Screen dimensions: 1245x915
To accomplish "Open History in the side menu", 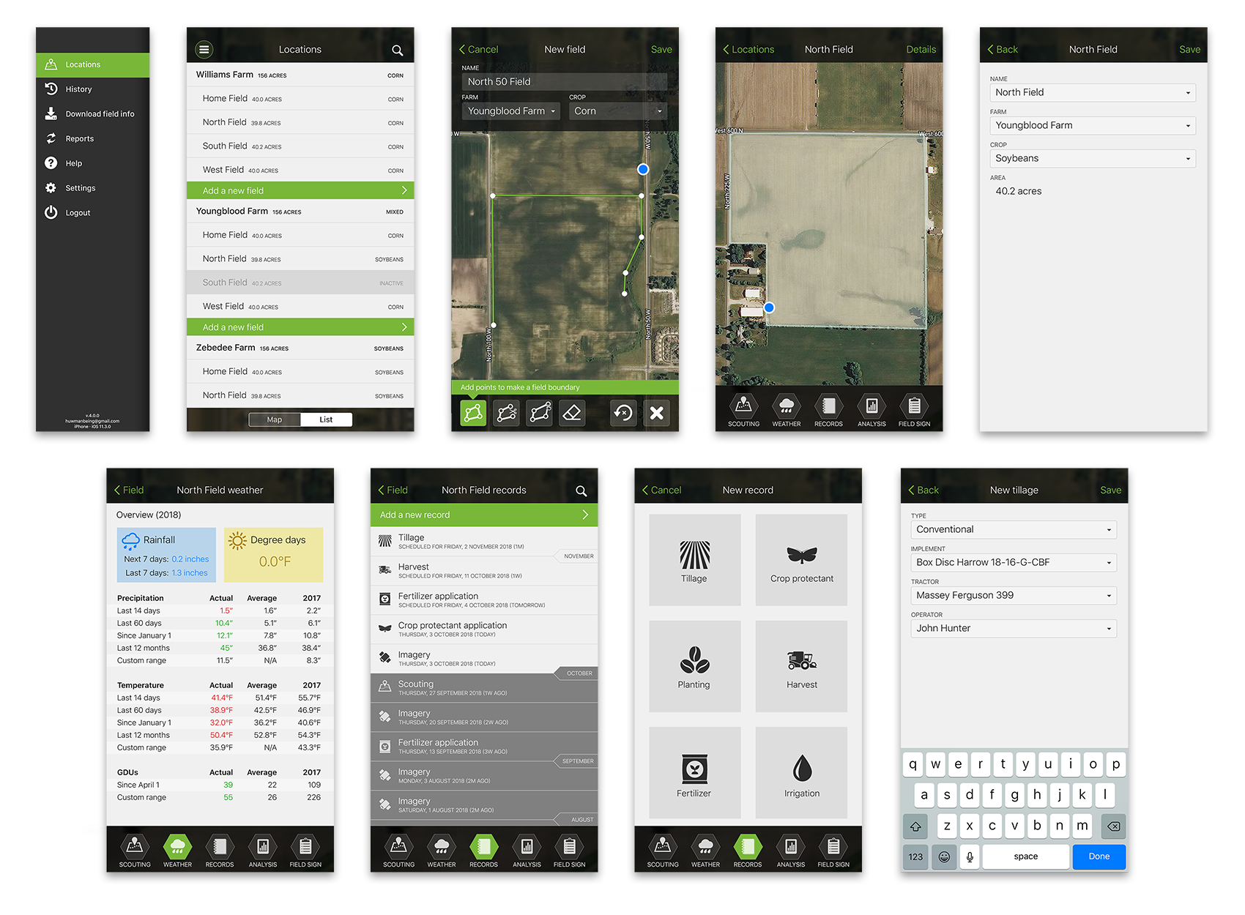I will (78, 89).
